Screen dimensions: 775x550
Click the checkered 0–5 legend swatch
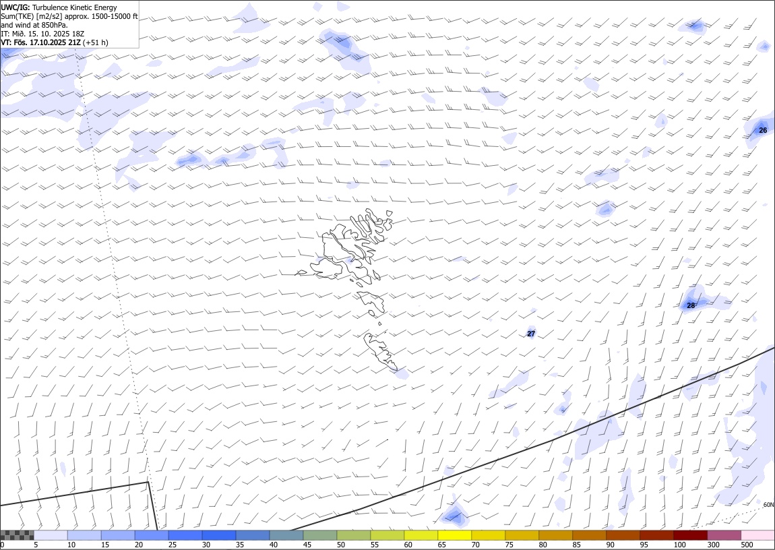[17, 535]
